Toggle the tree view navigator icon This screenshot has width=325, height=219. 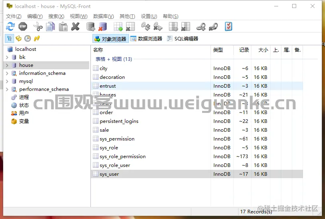click(x=9, y=38)
